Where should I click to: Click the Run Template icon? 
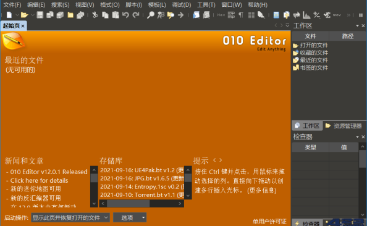(x=206, y=15)
